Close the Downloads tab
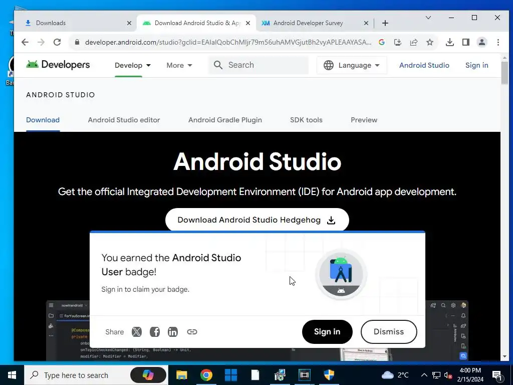This screenshot has height=385, width=513. tap(129, 23)
